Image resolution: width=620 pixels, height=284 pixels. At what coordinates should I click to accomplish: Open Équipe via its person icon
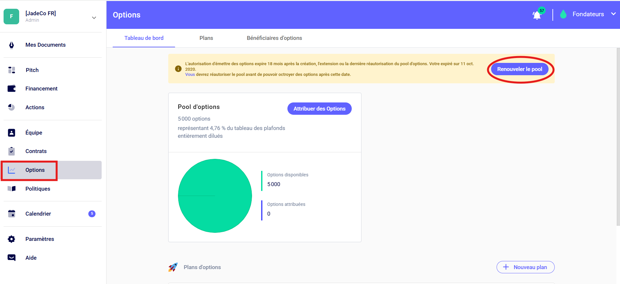point(12,133)
